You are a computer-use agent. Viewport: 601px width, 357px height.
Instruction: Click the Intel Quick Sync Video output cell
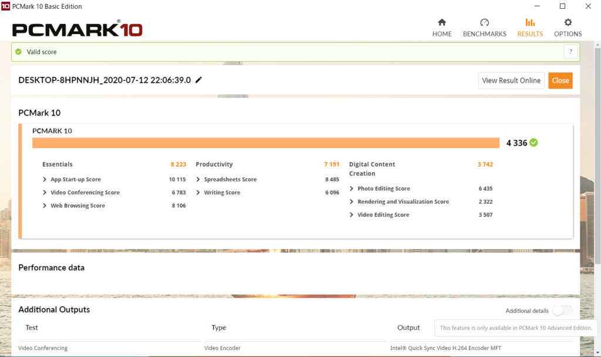pyautogui.click(x=445, y=348)
